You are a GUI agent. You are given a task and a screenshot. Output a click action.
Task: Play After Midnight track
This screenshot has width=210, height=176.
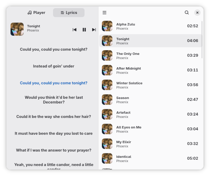coord(151,70)
